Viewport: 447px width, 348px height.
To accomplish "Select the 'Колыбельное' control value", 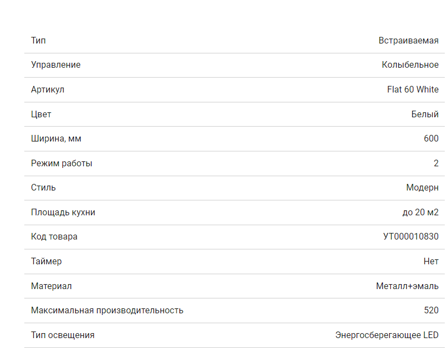I will [410, 65].
